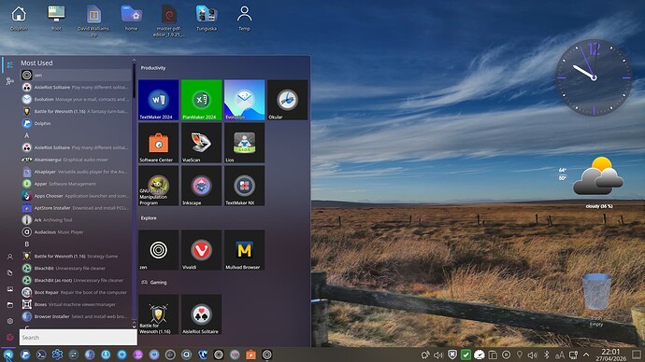Click Dolphin in the taskbar

click(25, 355)
